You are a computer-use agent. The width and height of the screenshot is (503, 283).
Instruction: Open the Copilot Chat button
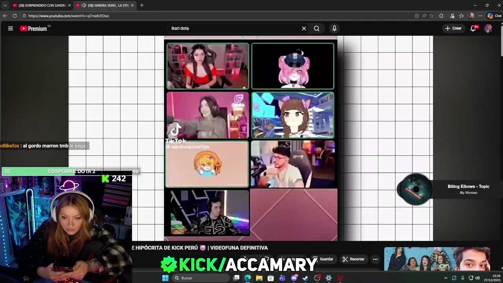pyautogui.click(x=494, y=16)
